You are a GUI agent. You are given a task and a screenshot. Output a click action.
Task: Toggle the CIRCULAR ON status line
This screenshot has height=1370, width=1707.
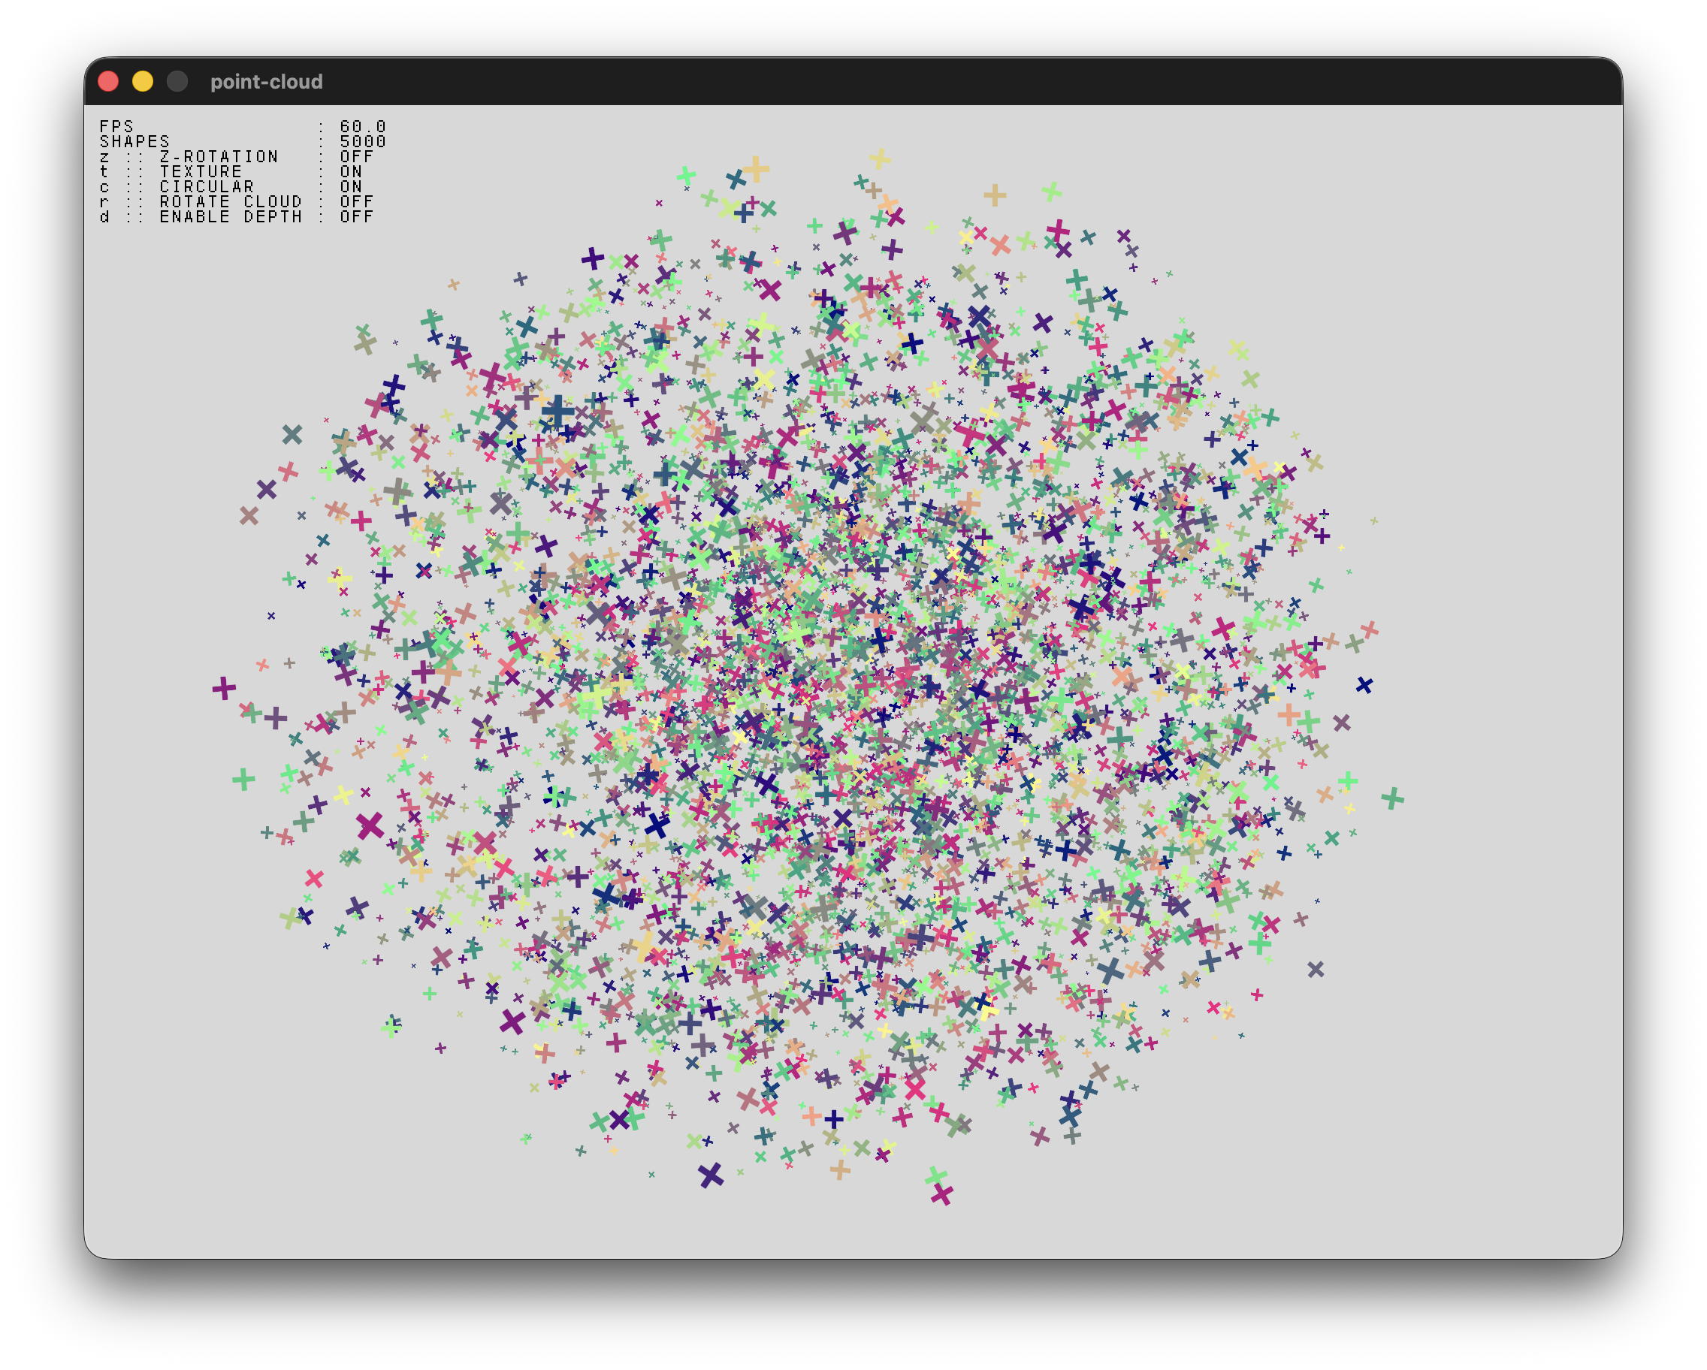tap(230, 187)
